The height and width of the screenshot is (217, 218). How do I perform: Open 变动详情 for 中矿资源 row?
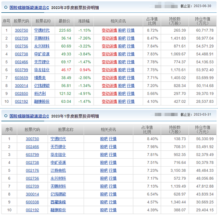[109, 54]
